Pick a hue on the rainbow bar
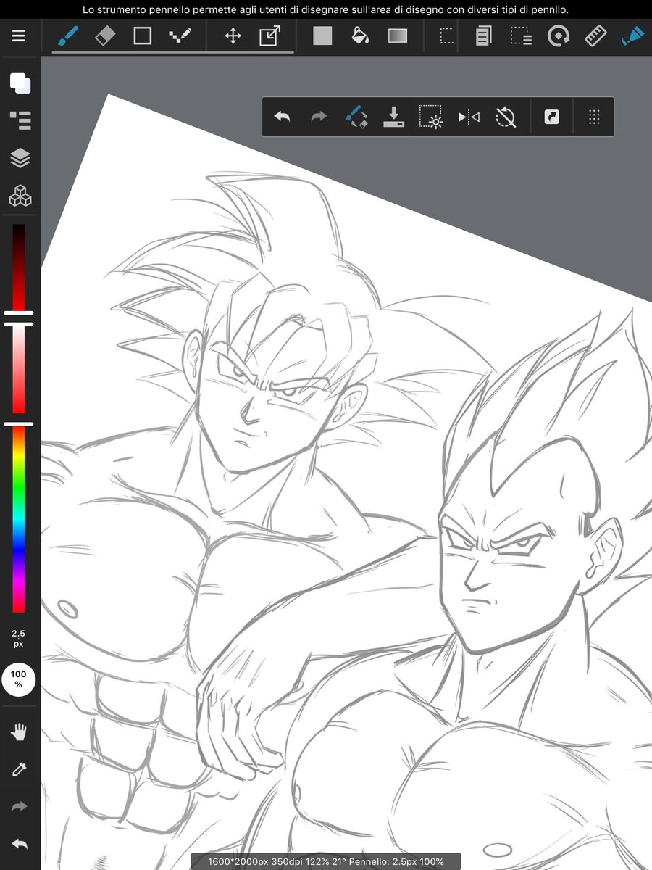This screenshot has width=652, height=870. pyautogui.click(x=19, y=520)
